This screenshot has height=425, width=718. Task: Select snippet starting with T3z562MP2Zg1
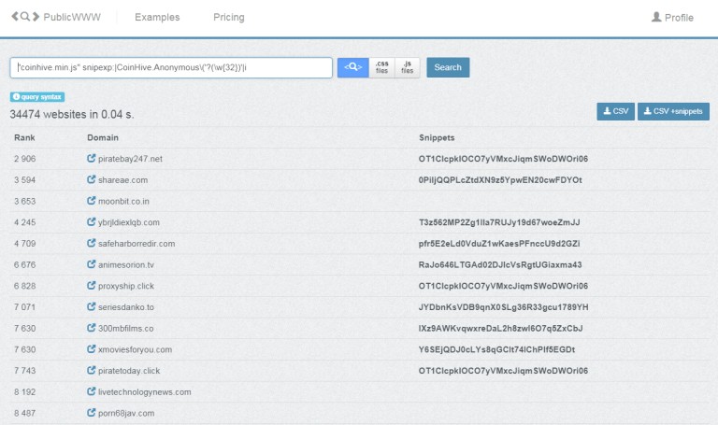[x=499, y=222]
